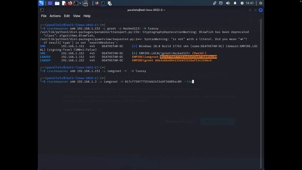This screenshot has height=170, width=302.
Task: Click the show desktop panel icon
Action: click(50, 3)
